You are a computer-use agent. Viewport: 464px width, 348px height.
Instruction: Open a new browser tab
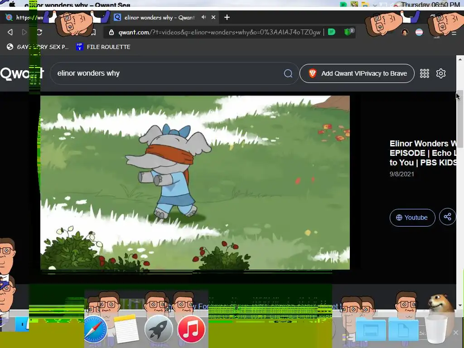pyautogui.click(x=227, y=18)
